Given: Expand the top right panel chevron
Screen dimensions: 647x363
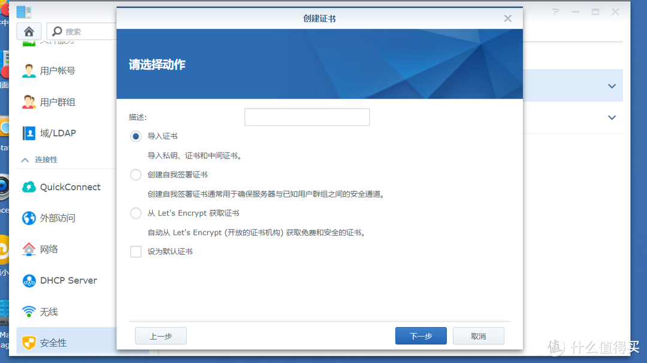Looking at the screenshot, I should tap(612, 86).
